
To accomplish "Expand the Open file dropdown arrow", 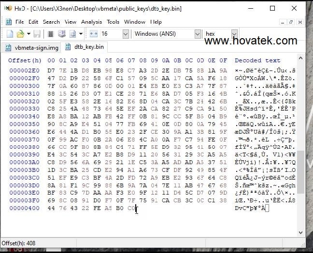I will click(x=29, y=34).
